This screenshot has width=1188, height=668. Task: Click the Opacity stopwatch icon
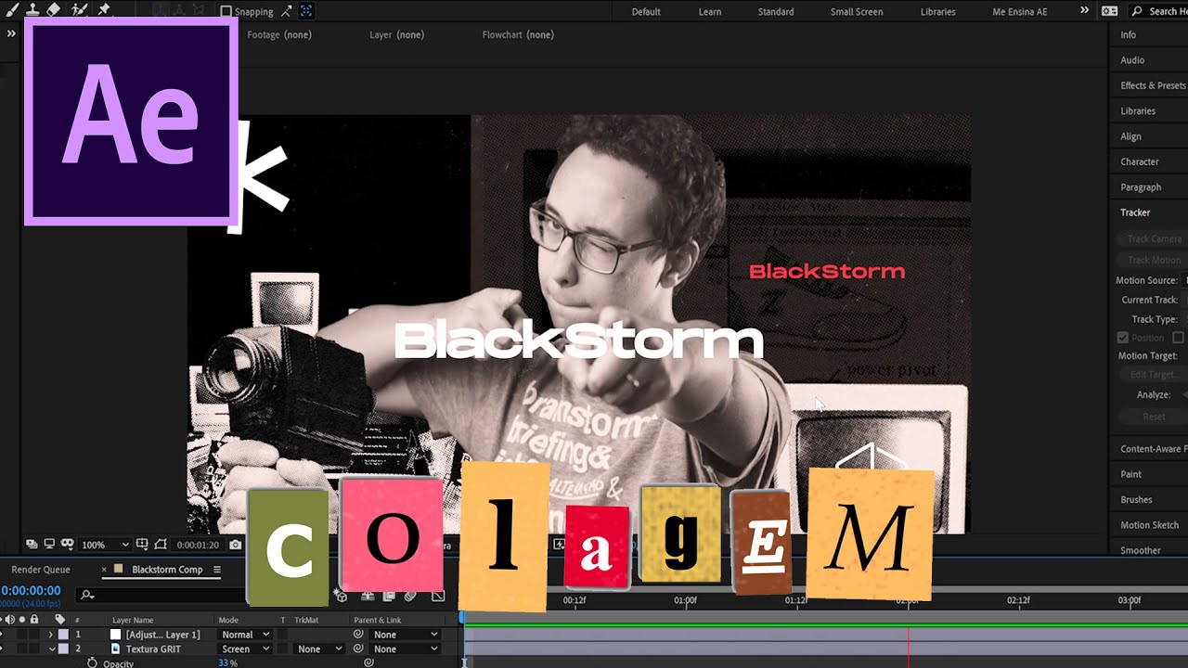click(x=92, y=663)
